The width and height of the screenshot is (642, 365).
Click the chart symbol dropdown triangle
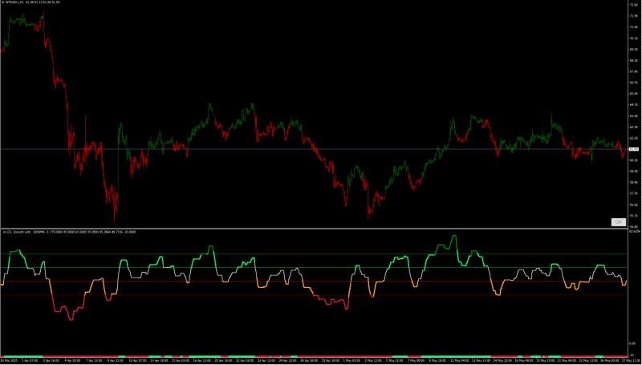click(x=3, y=2)
